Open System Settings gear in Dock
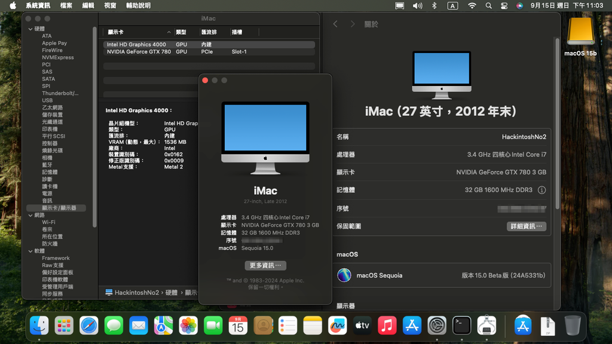This screenshot has width=612, height=344. (437, 325)
